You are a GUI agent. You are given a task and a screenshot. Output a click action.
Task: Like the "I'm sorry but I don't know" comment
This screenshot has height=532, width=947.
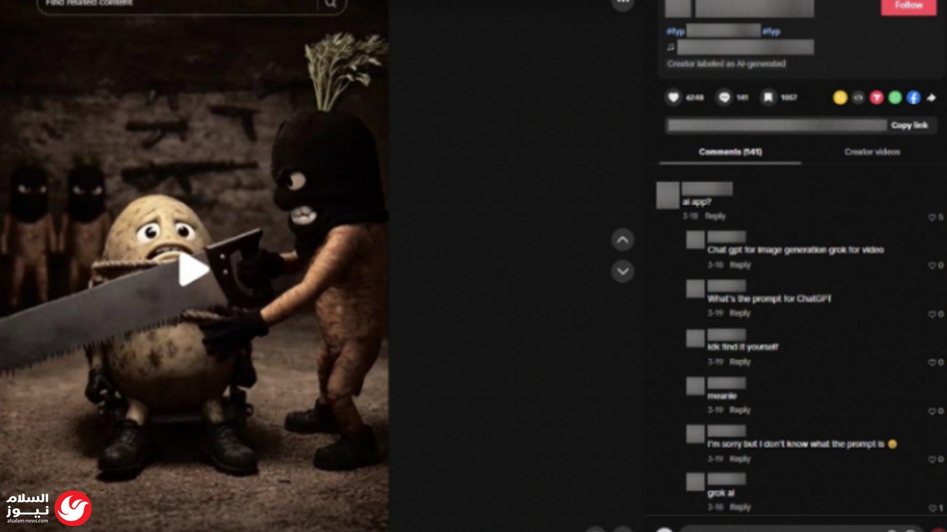[932, 460]
